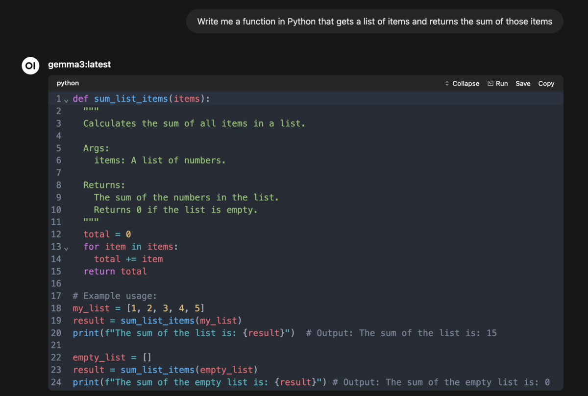The height and width of the screenshot is (396, 588).
Task: Click the '# Example usage:' comment
Action: tap(115, 296)
